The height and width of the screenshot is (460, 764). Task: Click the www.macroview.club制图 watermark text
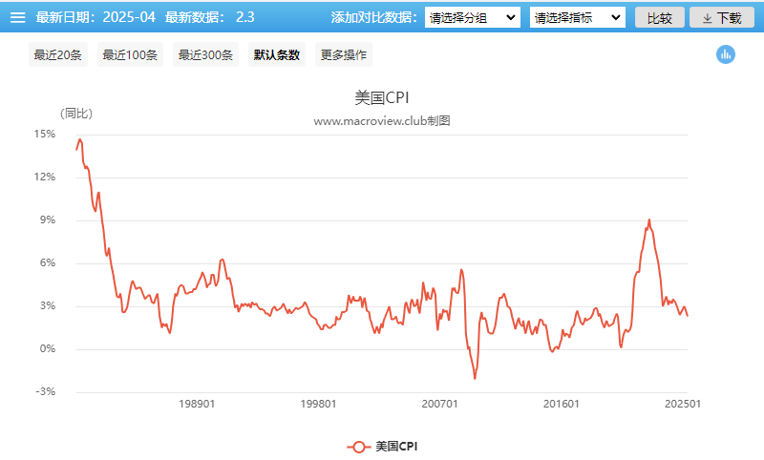pyautogui.click(x=381, y=121)
